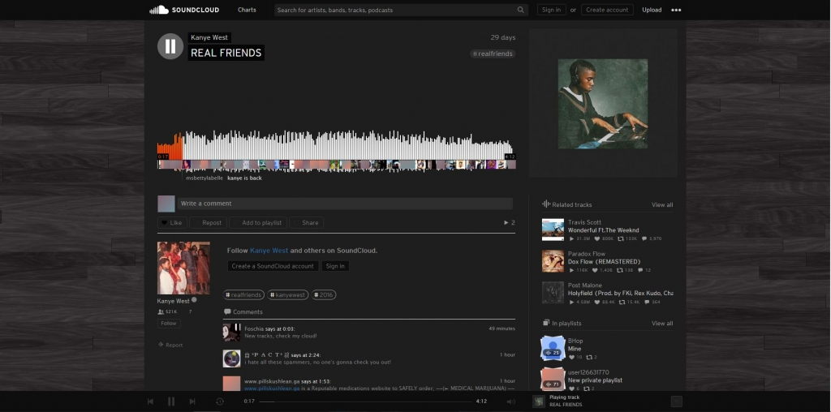Click View all for Related tracks
The width and height of the screenshot is (831, 412).
pos(662,205)
